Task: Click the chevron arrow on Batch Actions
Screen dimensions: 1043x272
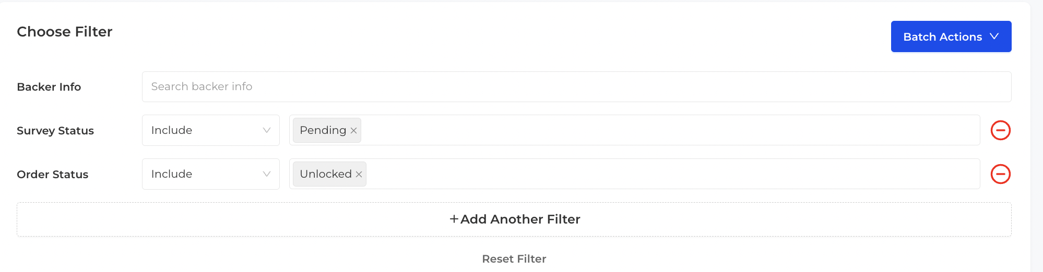Action: tap(994, 36)
